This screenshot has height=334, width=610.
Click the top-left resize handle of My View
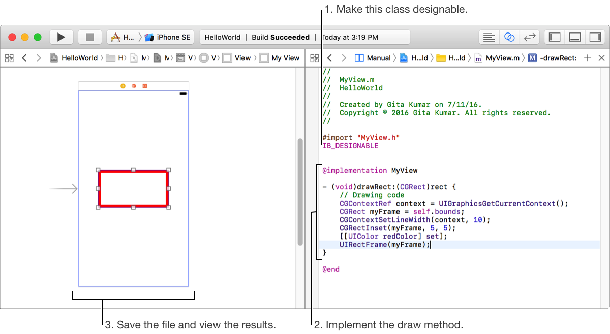pos(98,170)
